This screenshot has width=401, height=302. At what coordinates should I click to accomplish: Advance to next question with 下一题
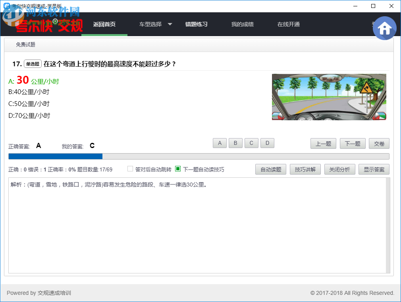(353, 143)
